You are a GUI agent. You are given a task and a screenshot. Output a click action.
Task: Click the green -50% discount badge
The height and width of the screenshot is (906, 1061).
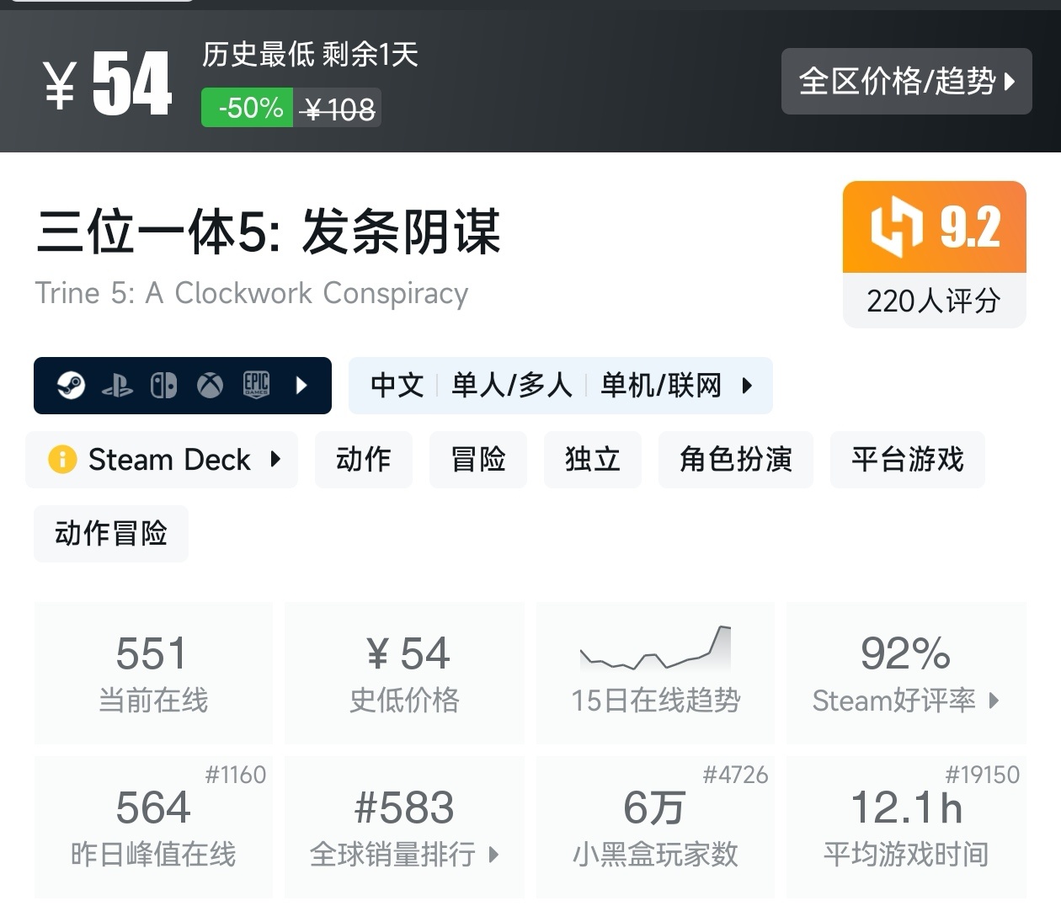248,109
